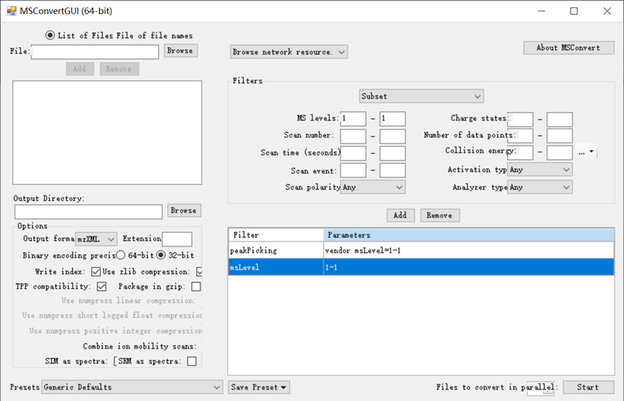Open the Subset filter type dropdown
This screenshot has height=401, width=624.
(x=421, y=96)
